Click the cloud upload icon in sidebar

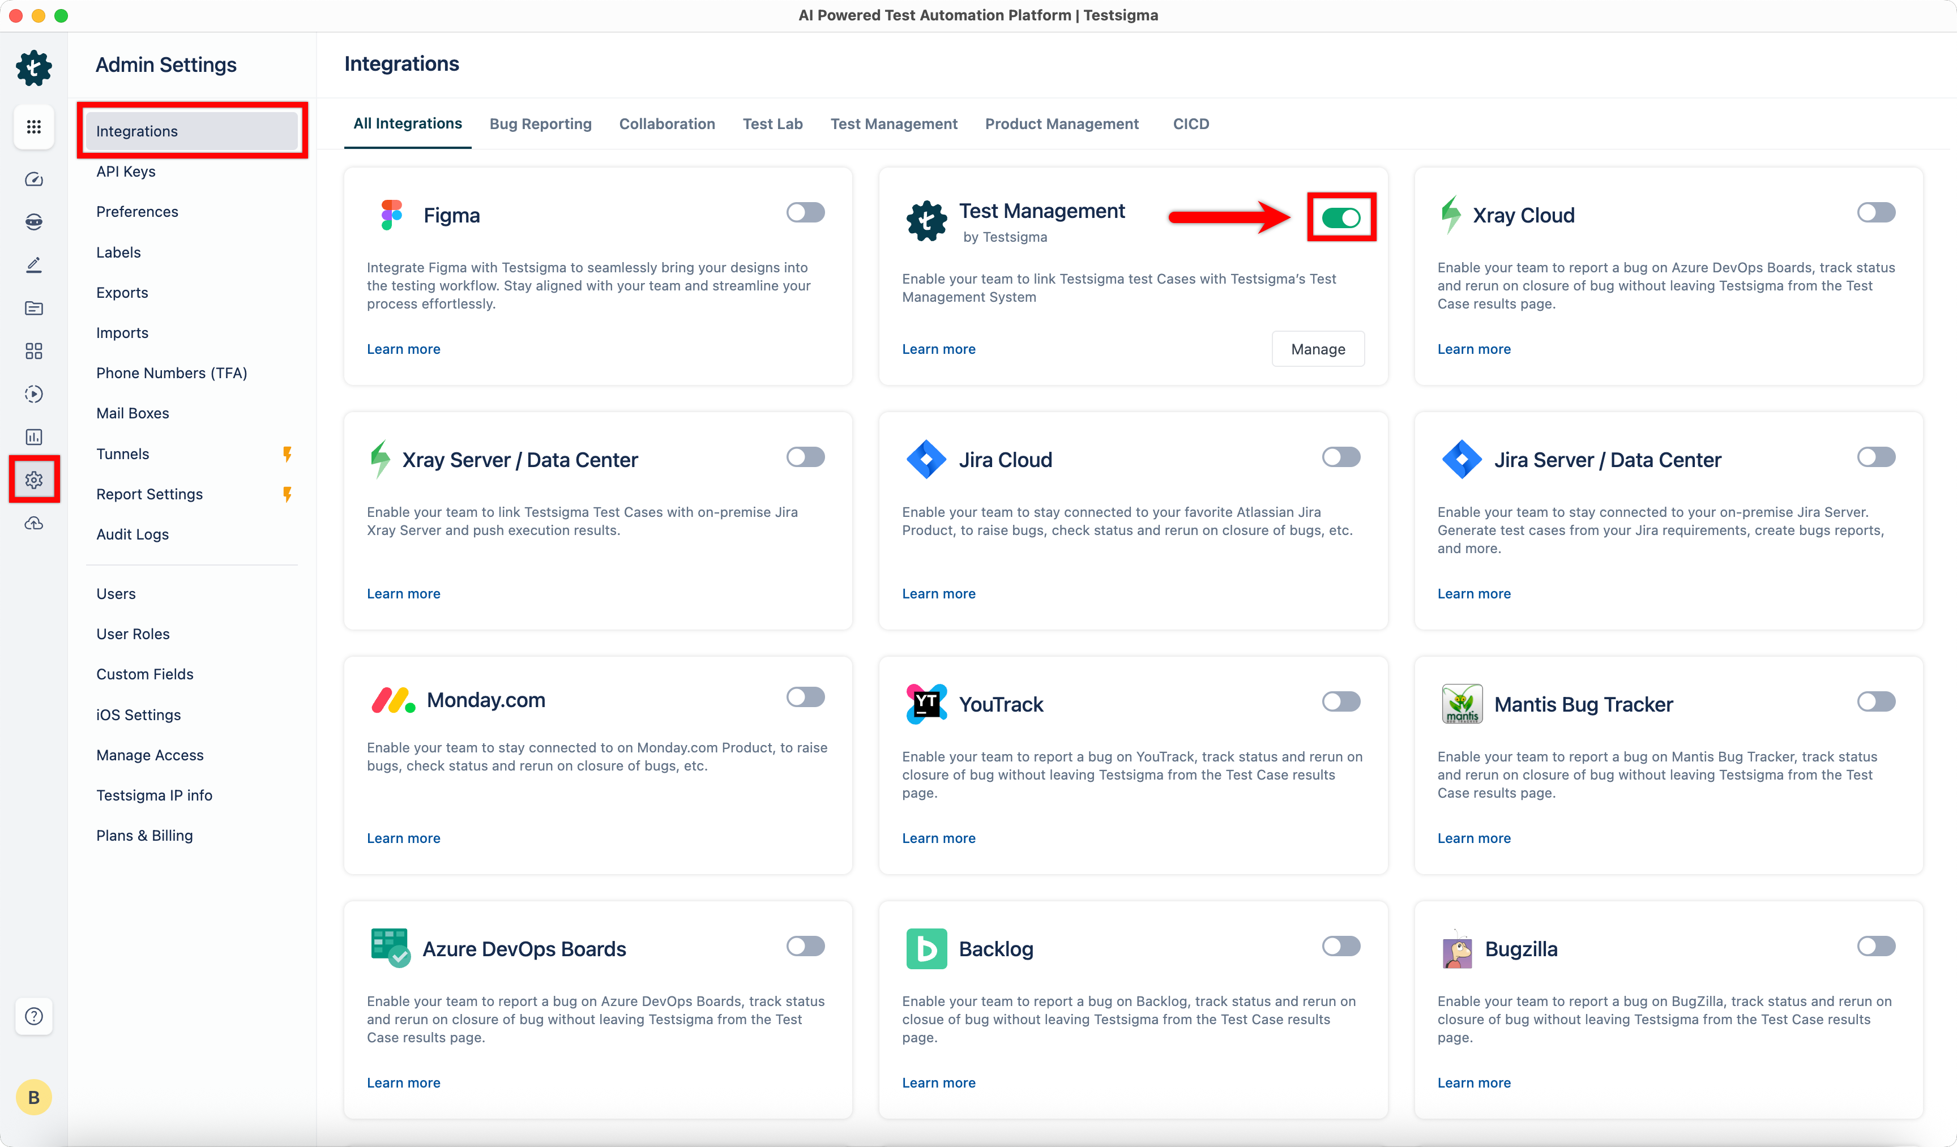[33, 524]
